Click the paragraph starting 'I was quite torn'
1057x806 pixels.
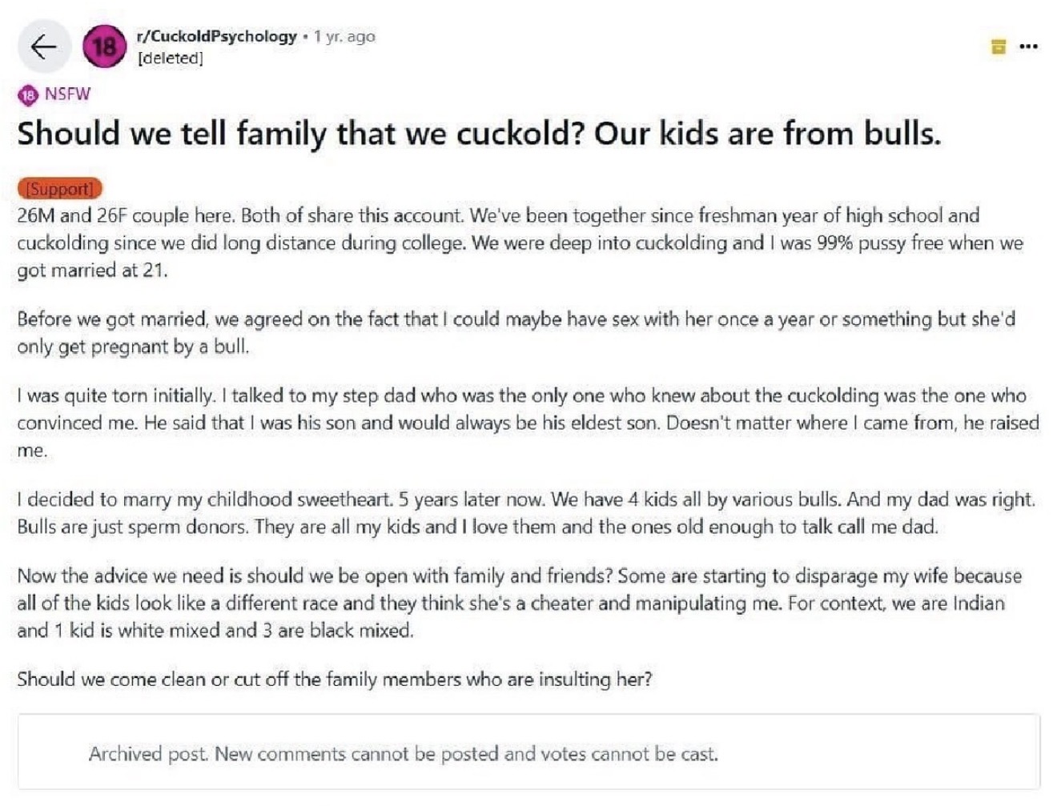coord(528,423)
